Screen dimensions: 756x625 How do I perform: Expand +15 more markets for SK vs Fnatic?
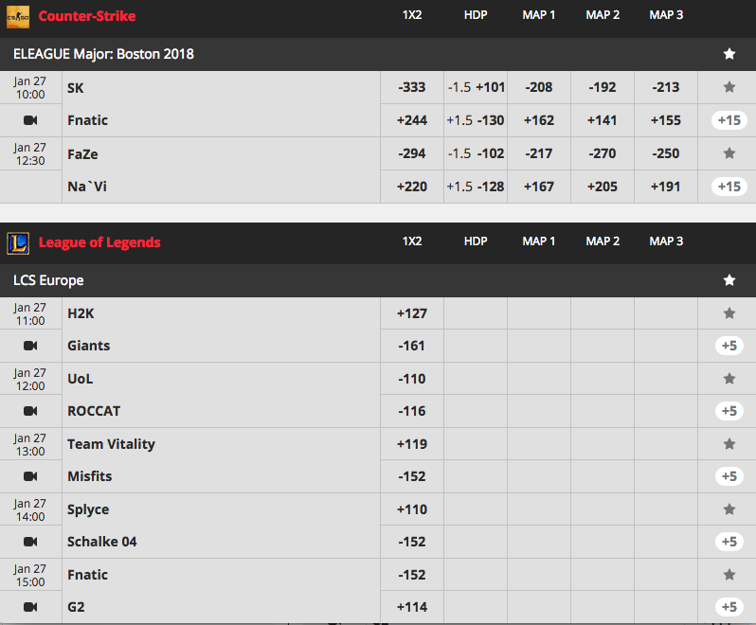[x=729, y=120]
